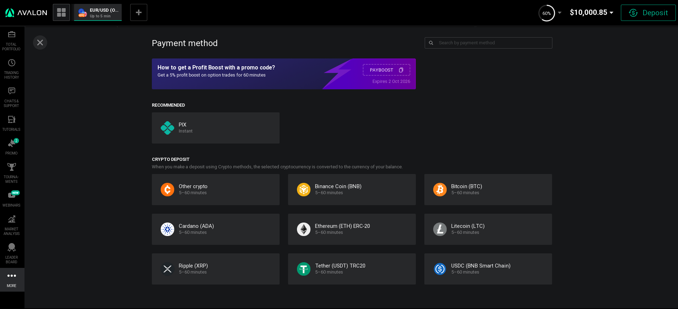
Task: Copy the PAYBOOST promo code
Action: coord(401,70)
